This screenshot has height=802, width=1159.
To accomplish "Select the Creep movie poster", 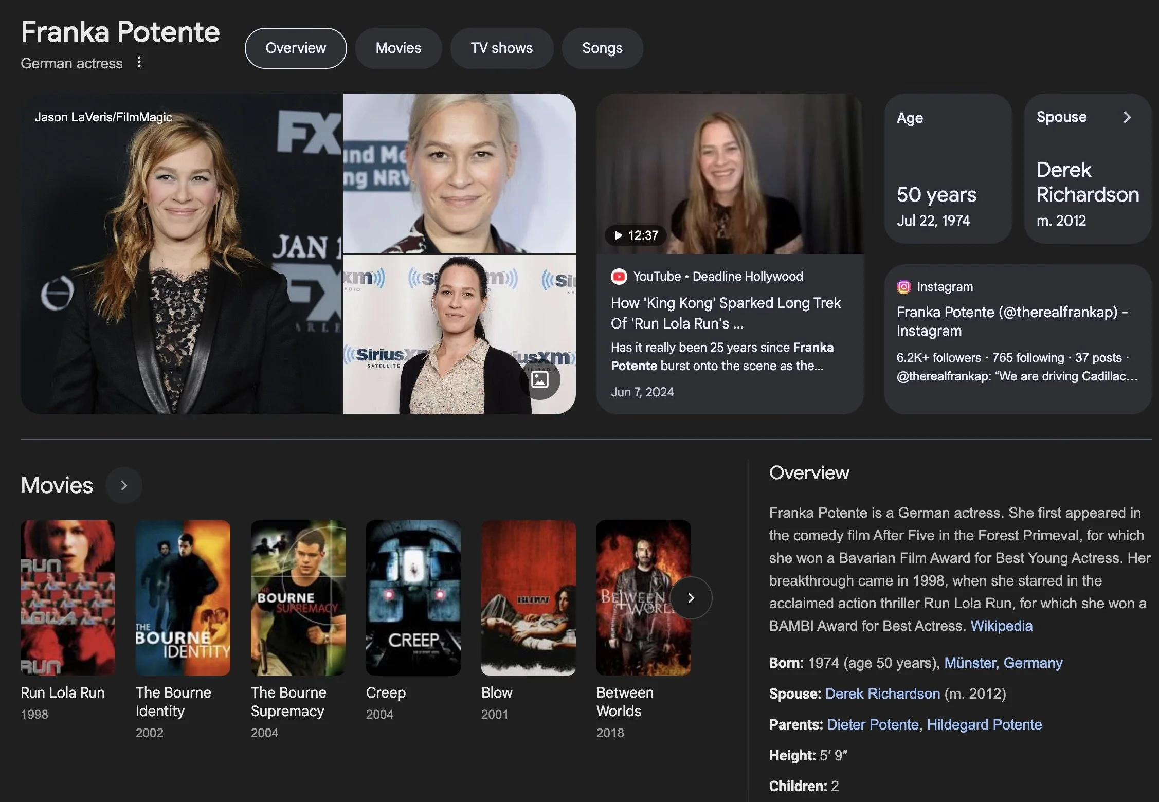I will click(413, 597).
